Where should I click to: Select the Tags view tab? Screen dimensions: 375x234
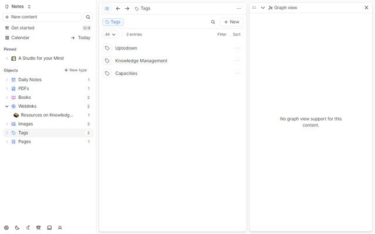[x=113, y=22]
